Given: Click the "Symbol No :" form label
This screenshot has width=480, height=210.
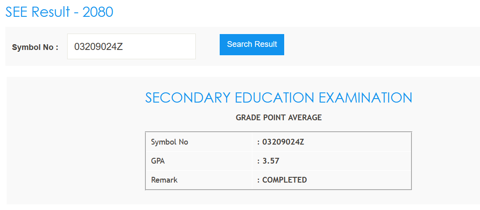Looking at the screenshot, I should tap(35, 47).
